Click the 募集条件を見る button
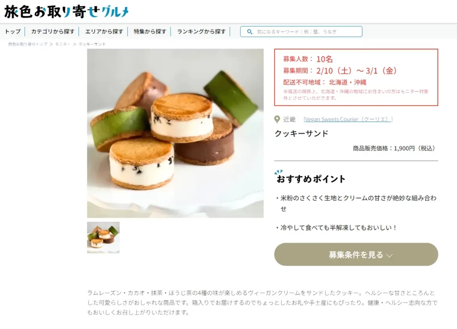The image size is (457, 329). tap(356, 254)
